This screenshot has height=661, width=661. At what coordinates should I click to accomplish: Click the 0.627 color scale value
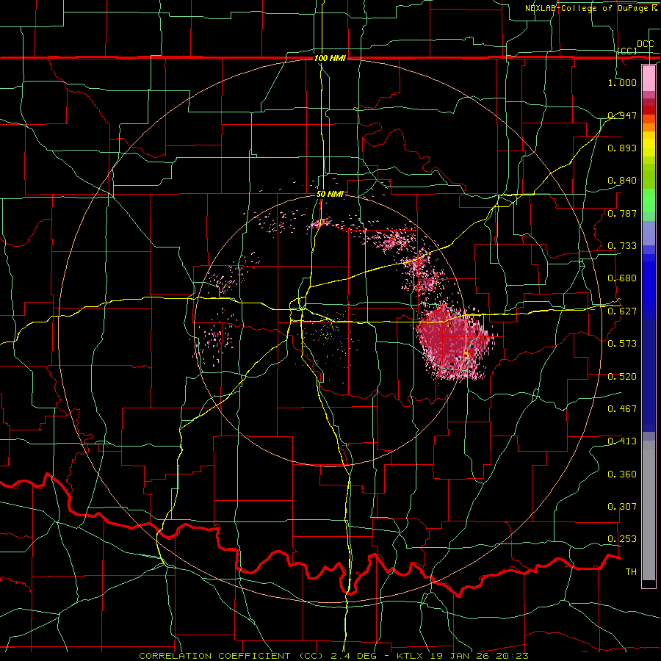[622, 311]
